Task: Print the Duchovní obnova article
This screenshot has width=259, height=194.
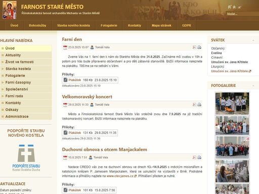Action: [x=199, y=157]
